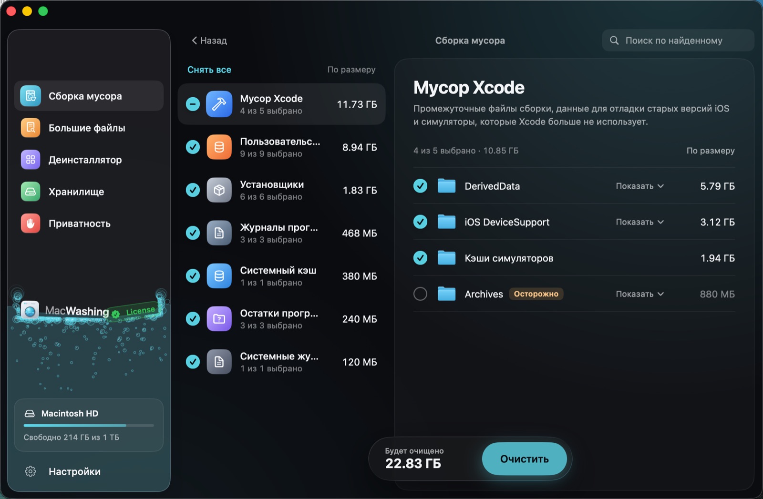Click the Хранилище sidebar icon
Viewport: 763px width, 499px height.
point(31,192)
